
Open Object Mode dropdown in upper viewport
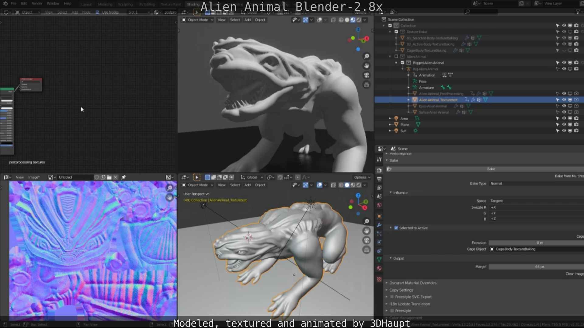click(197, 20)
